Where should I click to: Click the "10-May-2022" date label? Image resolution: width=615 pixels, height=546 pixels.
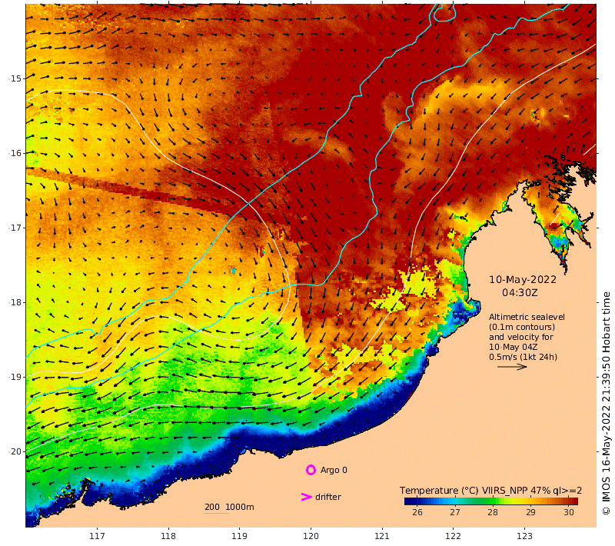pos(523,280)
